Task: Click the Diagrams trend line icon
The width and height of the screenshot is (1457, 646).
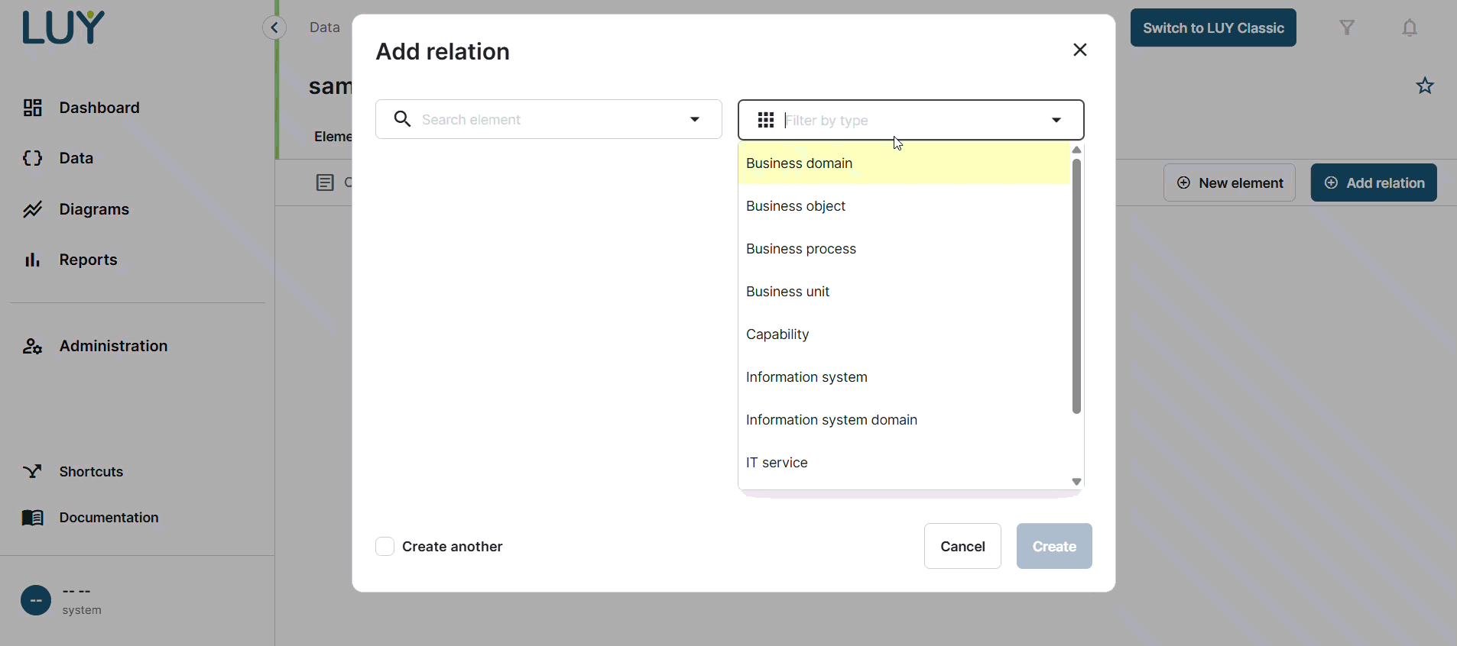Action: pos(32,209)
